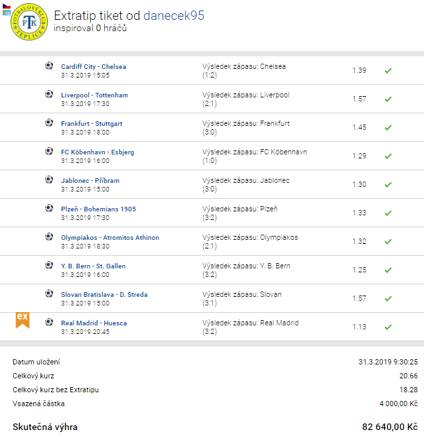Click the soccer ball icon for Slovan Bratislava - D. Streda
Viewport: 424px width, 438px height.
click(x=49, y=294)
